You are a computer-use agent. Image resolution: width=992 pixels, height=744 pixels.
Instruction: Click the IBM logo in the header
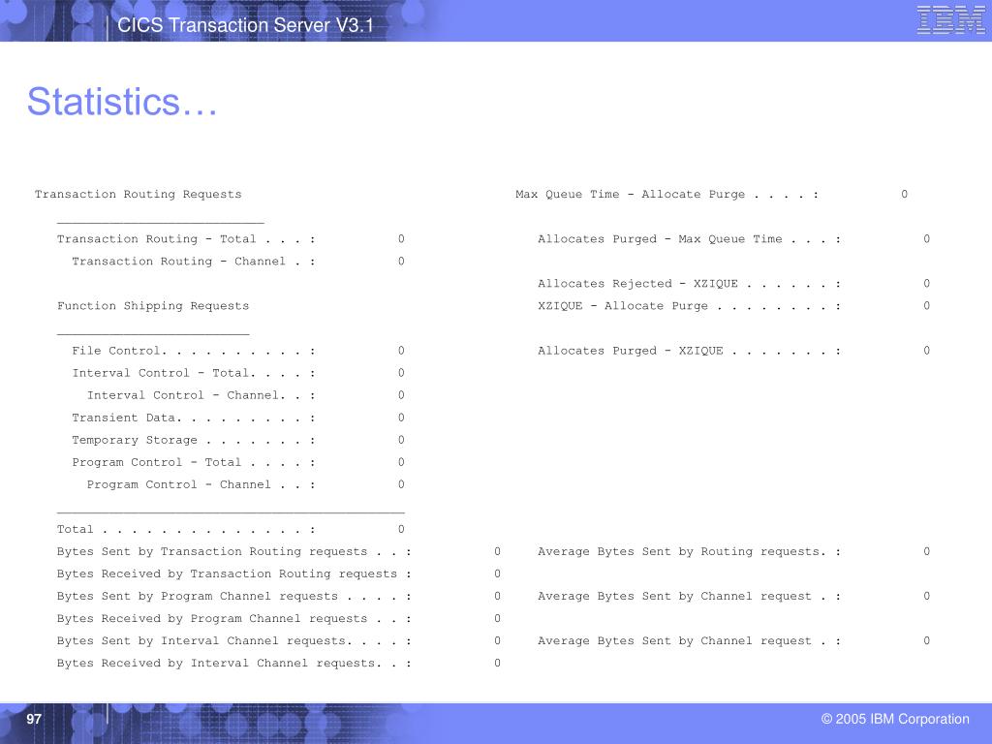[x=950, y=19]
